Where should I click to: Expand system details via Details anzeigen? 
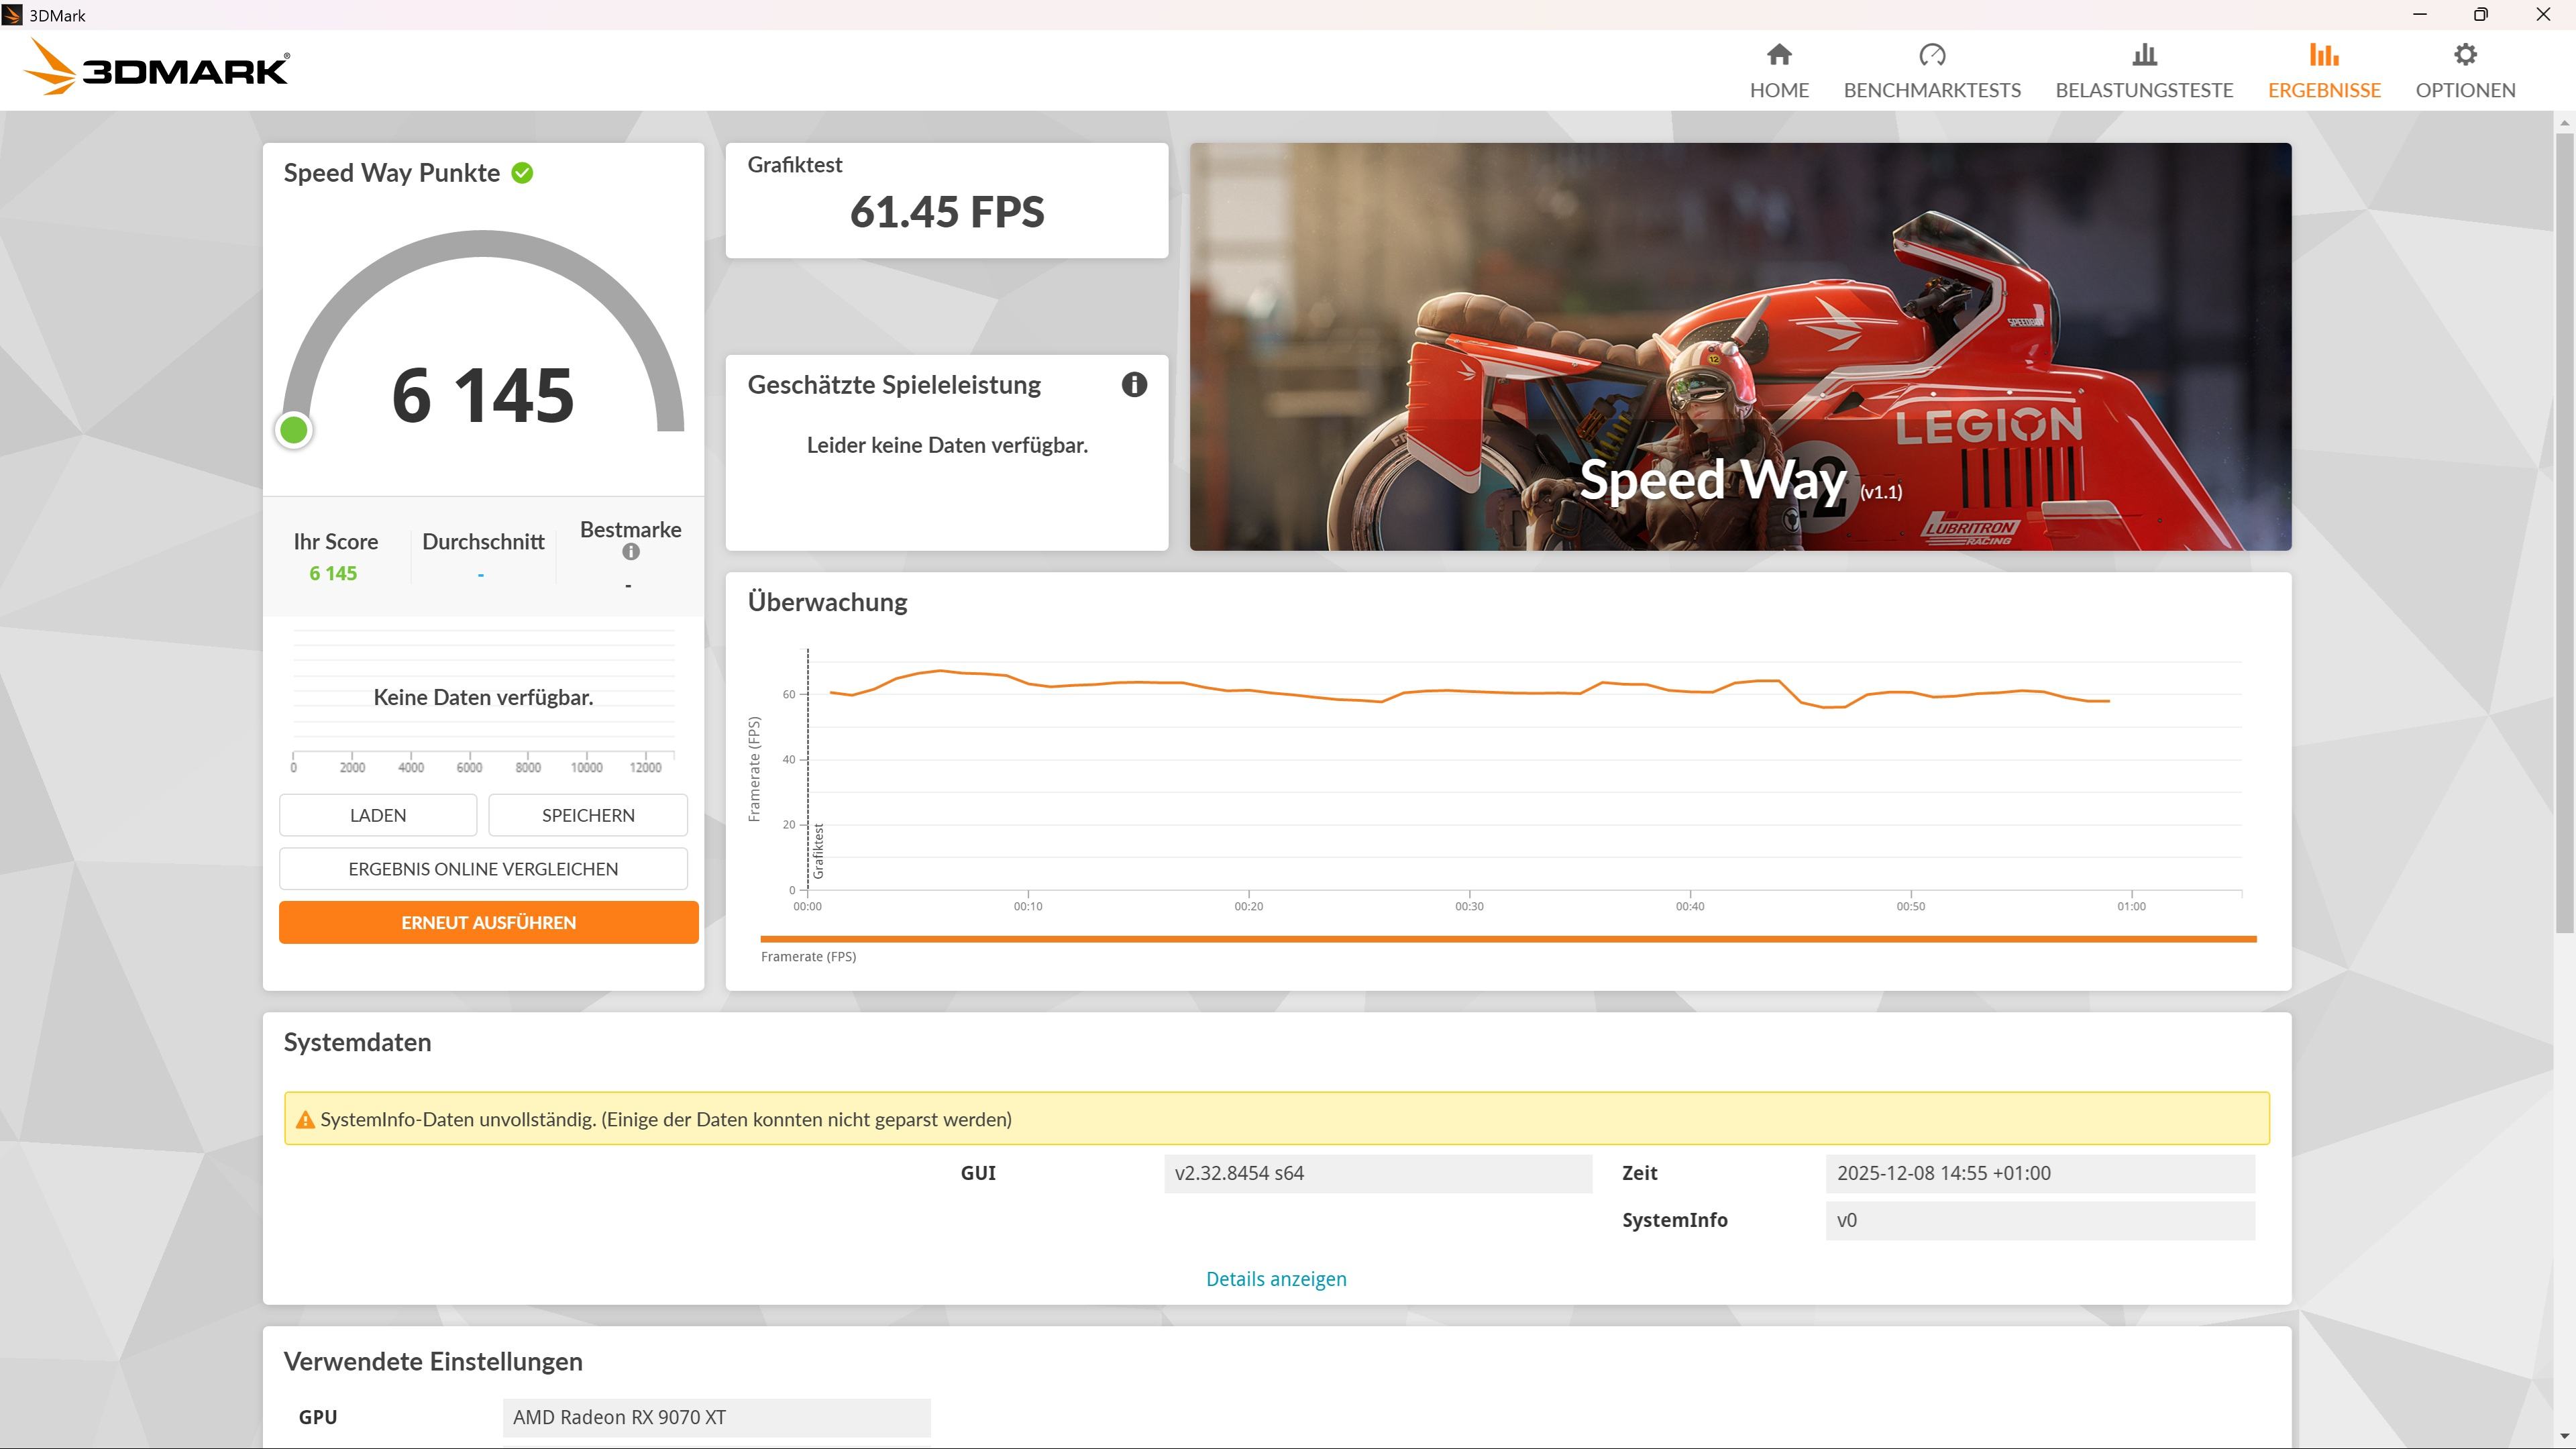tap(1275, 1279)
